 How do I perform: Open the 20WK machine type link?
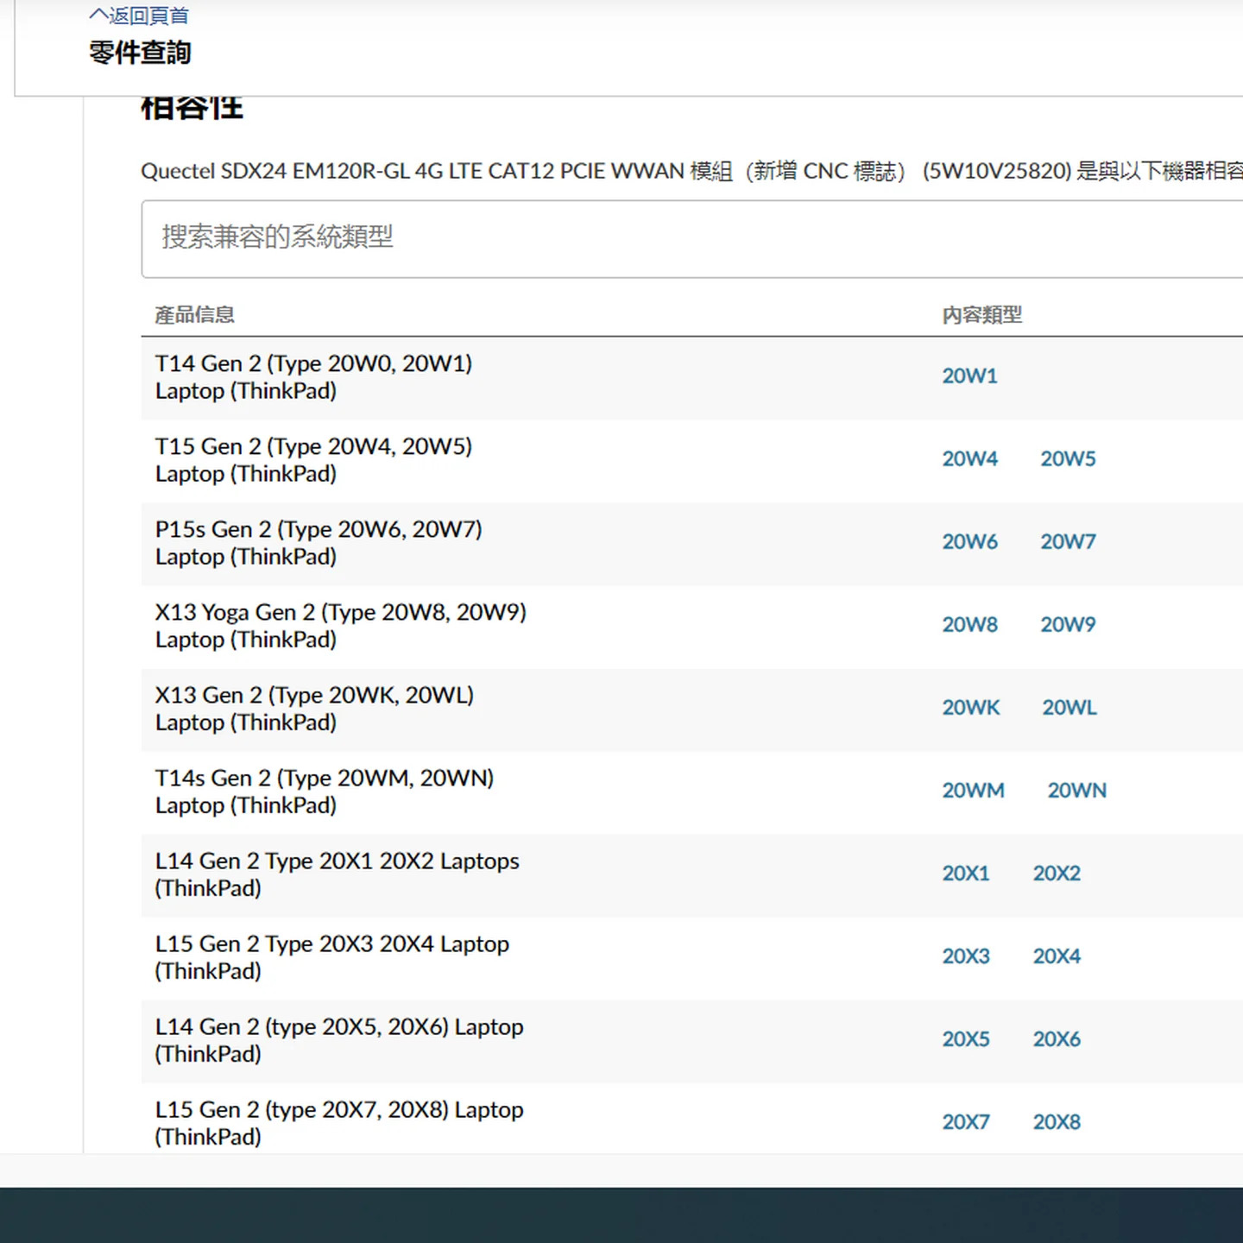pos(970,708)
